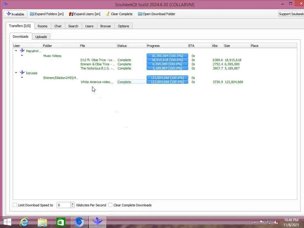The image size is (304, 228).
Task: Click korusse username
Action: point(31,73)
